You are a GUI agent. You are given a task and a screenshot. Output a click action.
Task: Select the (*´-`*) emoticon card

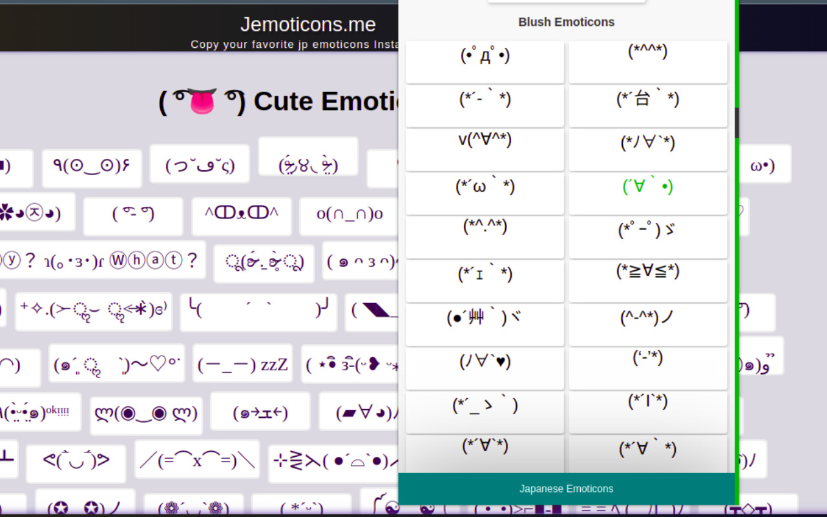485,106
